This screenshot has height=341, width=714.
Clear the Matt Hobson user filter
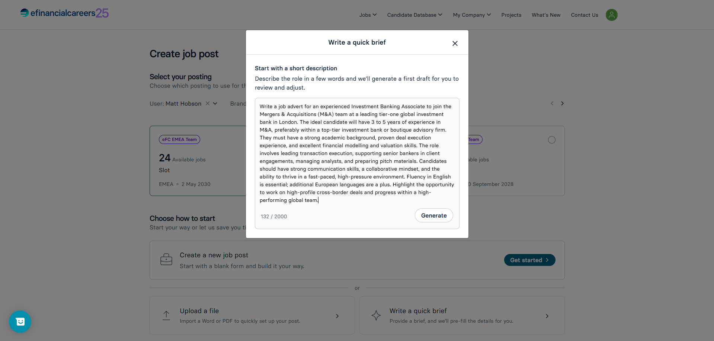coord(208,103)
